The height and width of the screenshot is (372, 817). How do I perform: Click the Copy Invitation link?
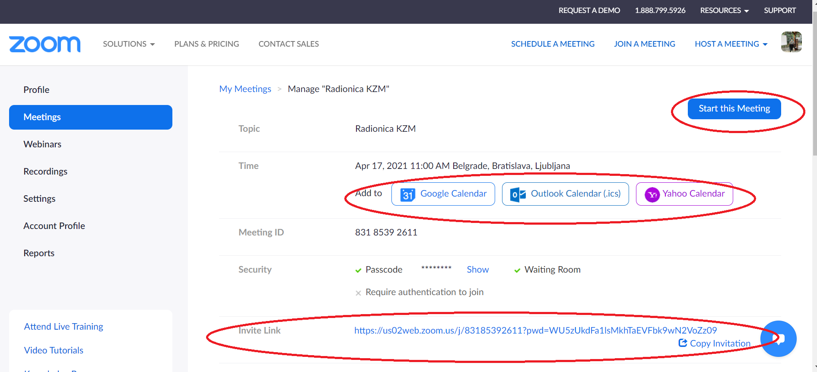click(715, 343)
